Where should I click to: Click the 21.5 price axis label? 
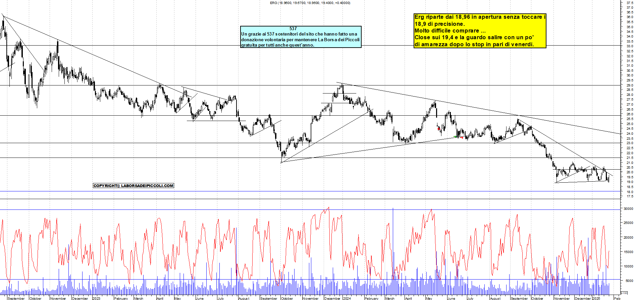(630, 158)
